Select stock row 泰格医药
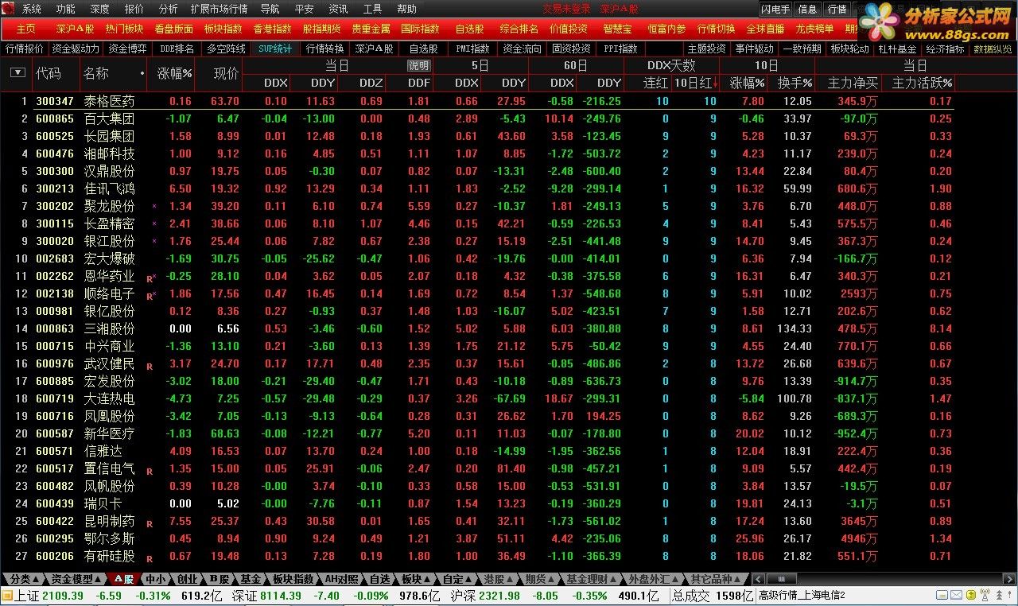 pos(477,101)
